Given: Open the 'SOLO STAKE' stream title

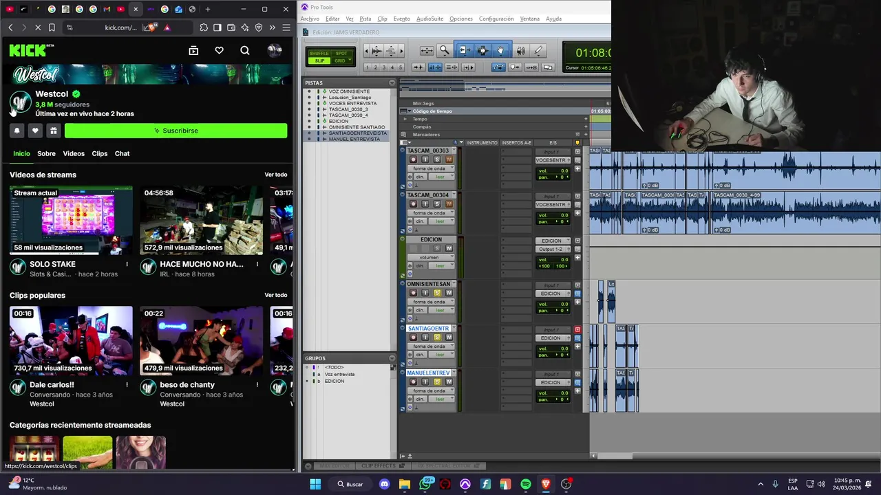Looking at the screenshot, I should click(52, 264).
